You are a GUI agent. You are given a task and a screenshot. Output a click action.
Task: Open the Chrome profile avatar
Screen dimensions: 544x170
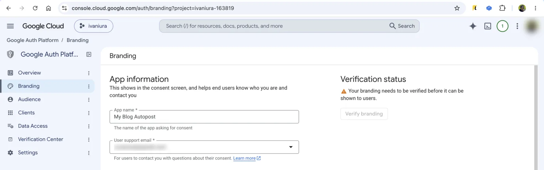coord(522,8)
